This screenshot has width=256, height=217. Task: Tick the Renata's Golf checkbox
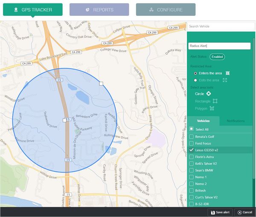[x=192, y=136]
